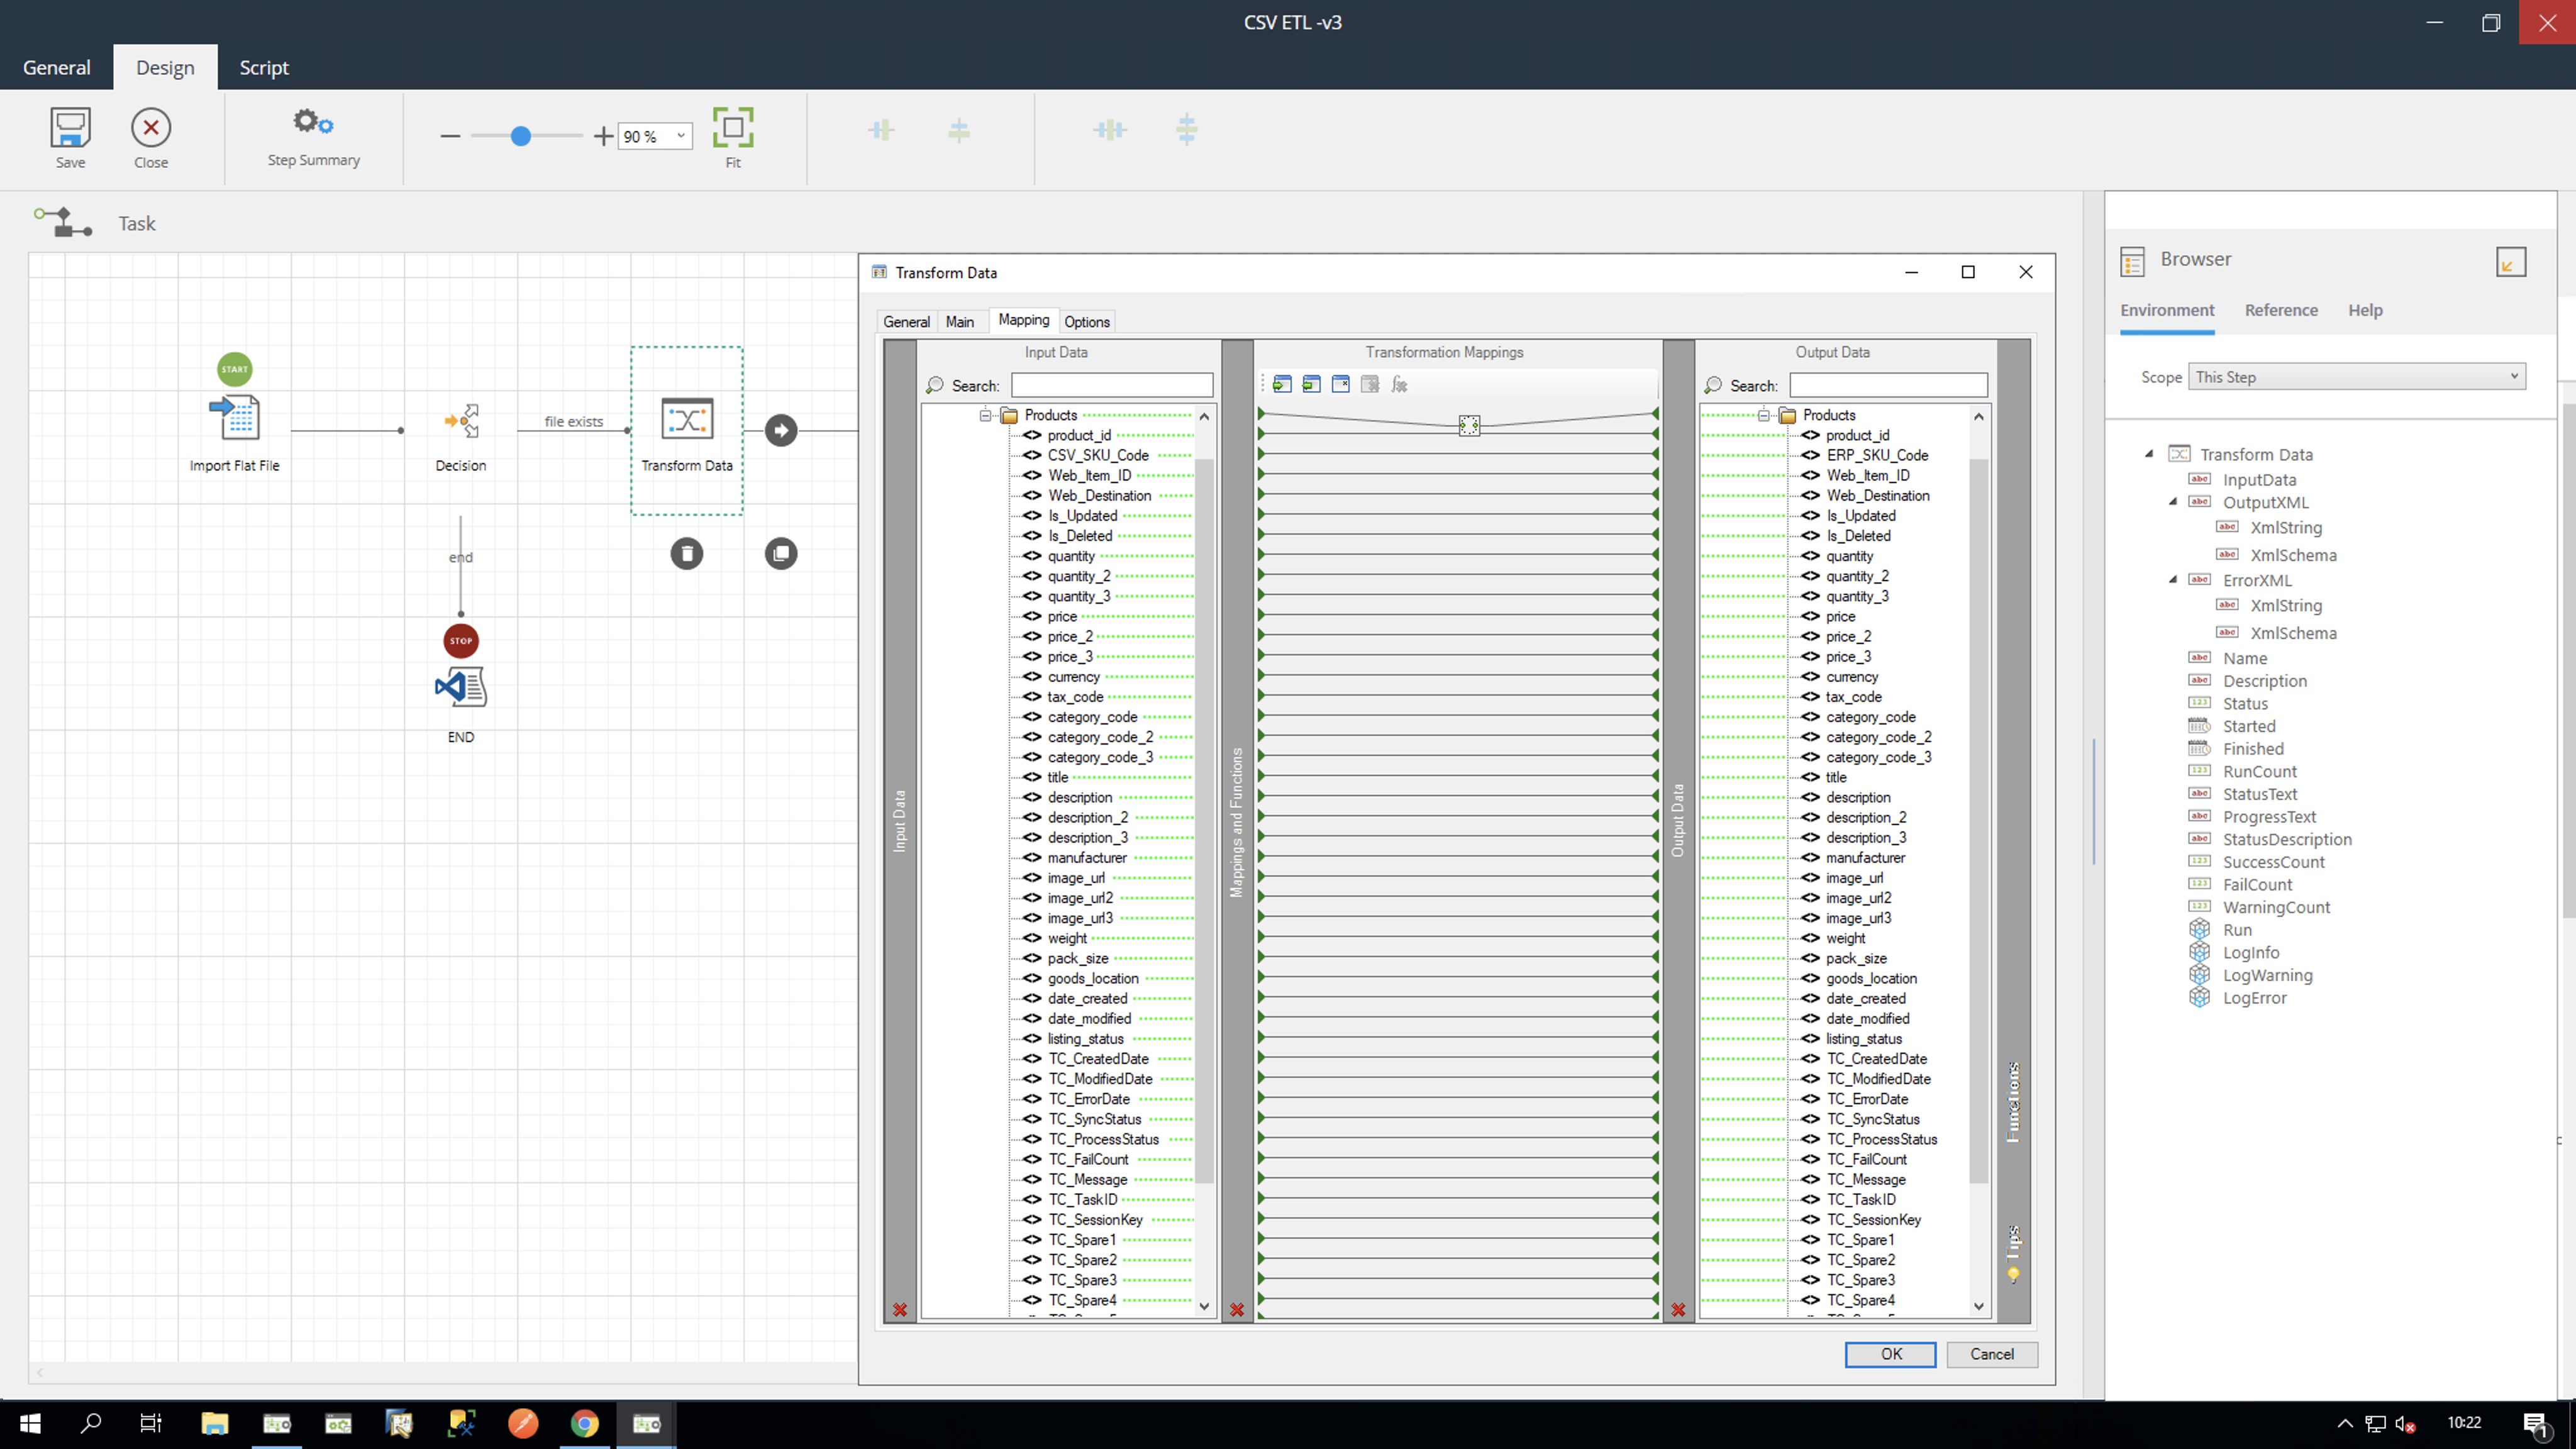2576x1449 pixels.
Task: Click the first mapping toolbar icon with right arrow
Action: coord(1282,384)
